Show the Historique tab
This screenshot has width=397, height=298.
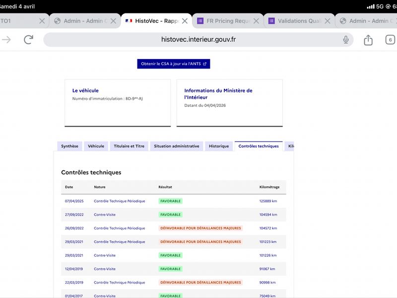coord(219,146)
